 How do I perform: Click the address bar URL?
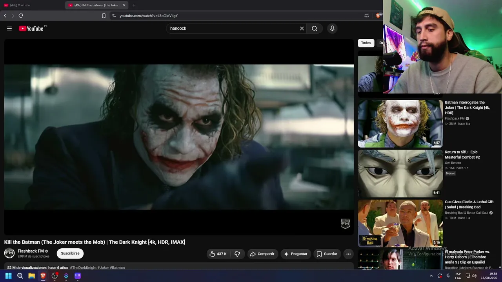(x=149, y=16)
